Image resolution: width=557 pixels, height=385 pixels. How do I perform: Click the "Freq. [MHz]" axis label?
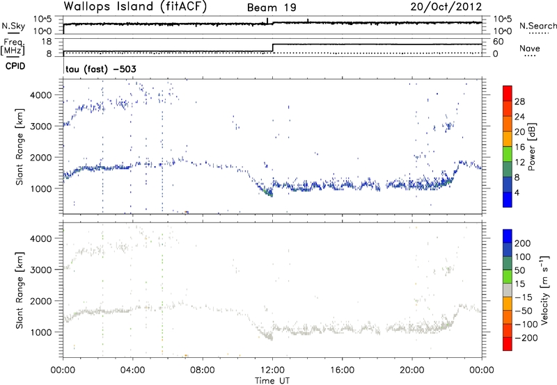click(x=13, y=47)
